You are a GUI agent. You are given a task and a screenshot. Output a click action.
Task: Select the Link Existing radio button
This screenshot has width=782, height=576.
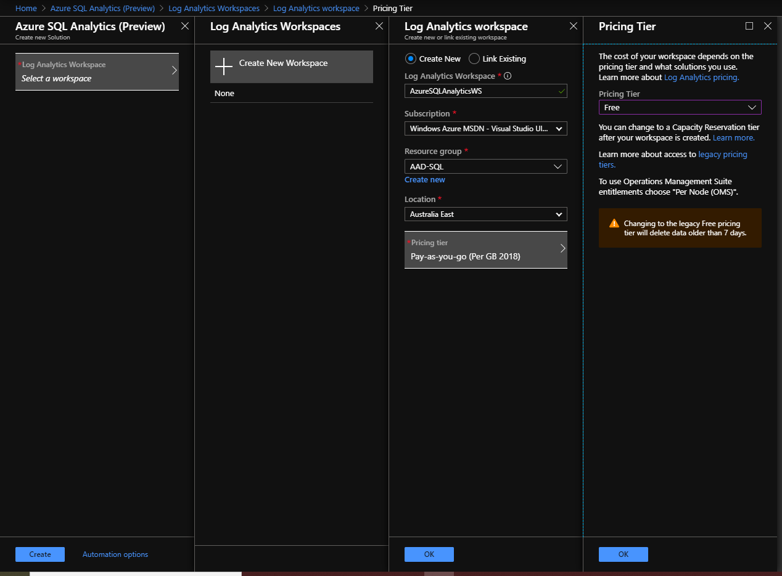(x=474, y=59)
